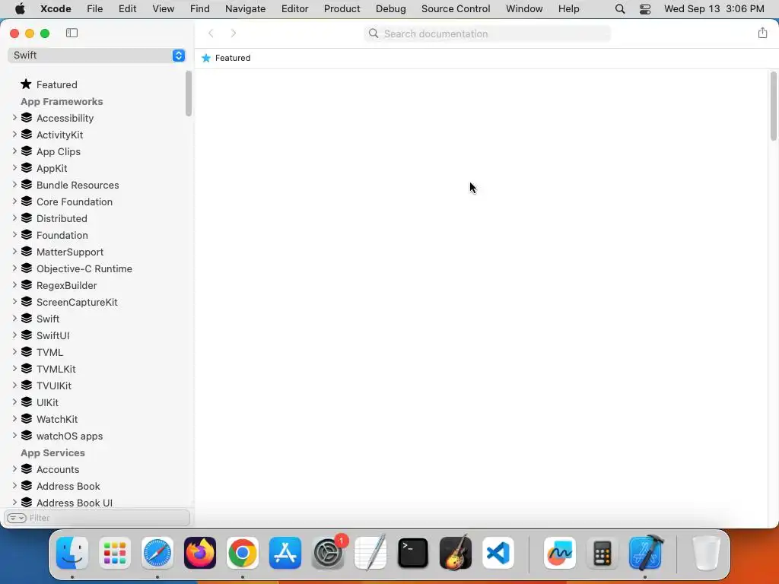779x584 pixels.
Task: Open the Debug menu
Action: tap(390, 9)
